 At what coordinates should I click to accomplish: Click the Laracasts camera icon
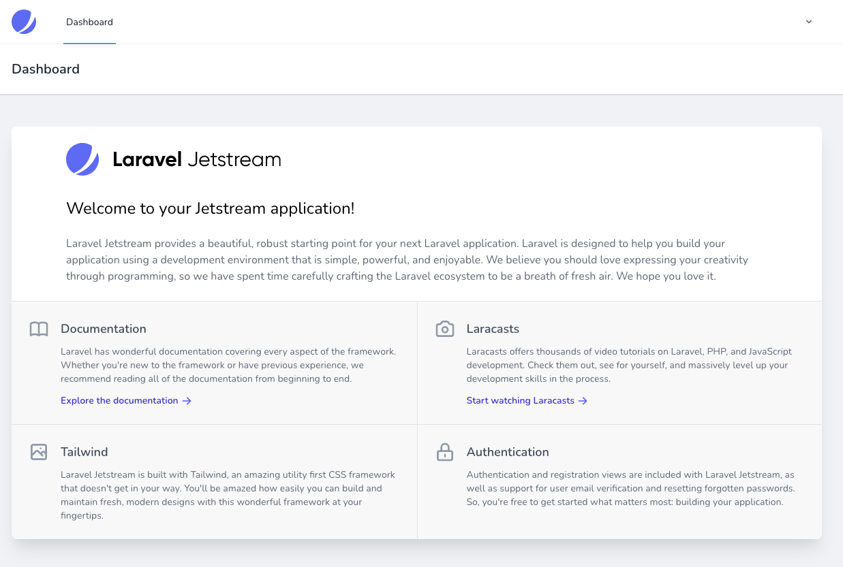point(445,329)
